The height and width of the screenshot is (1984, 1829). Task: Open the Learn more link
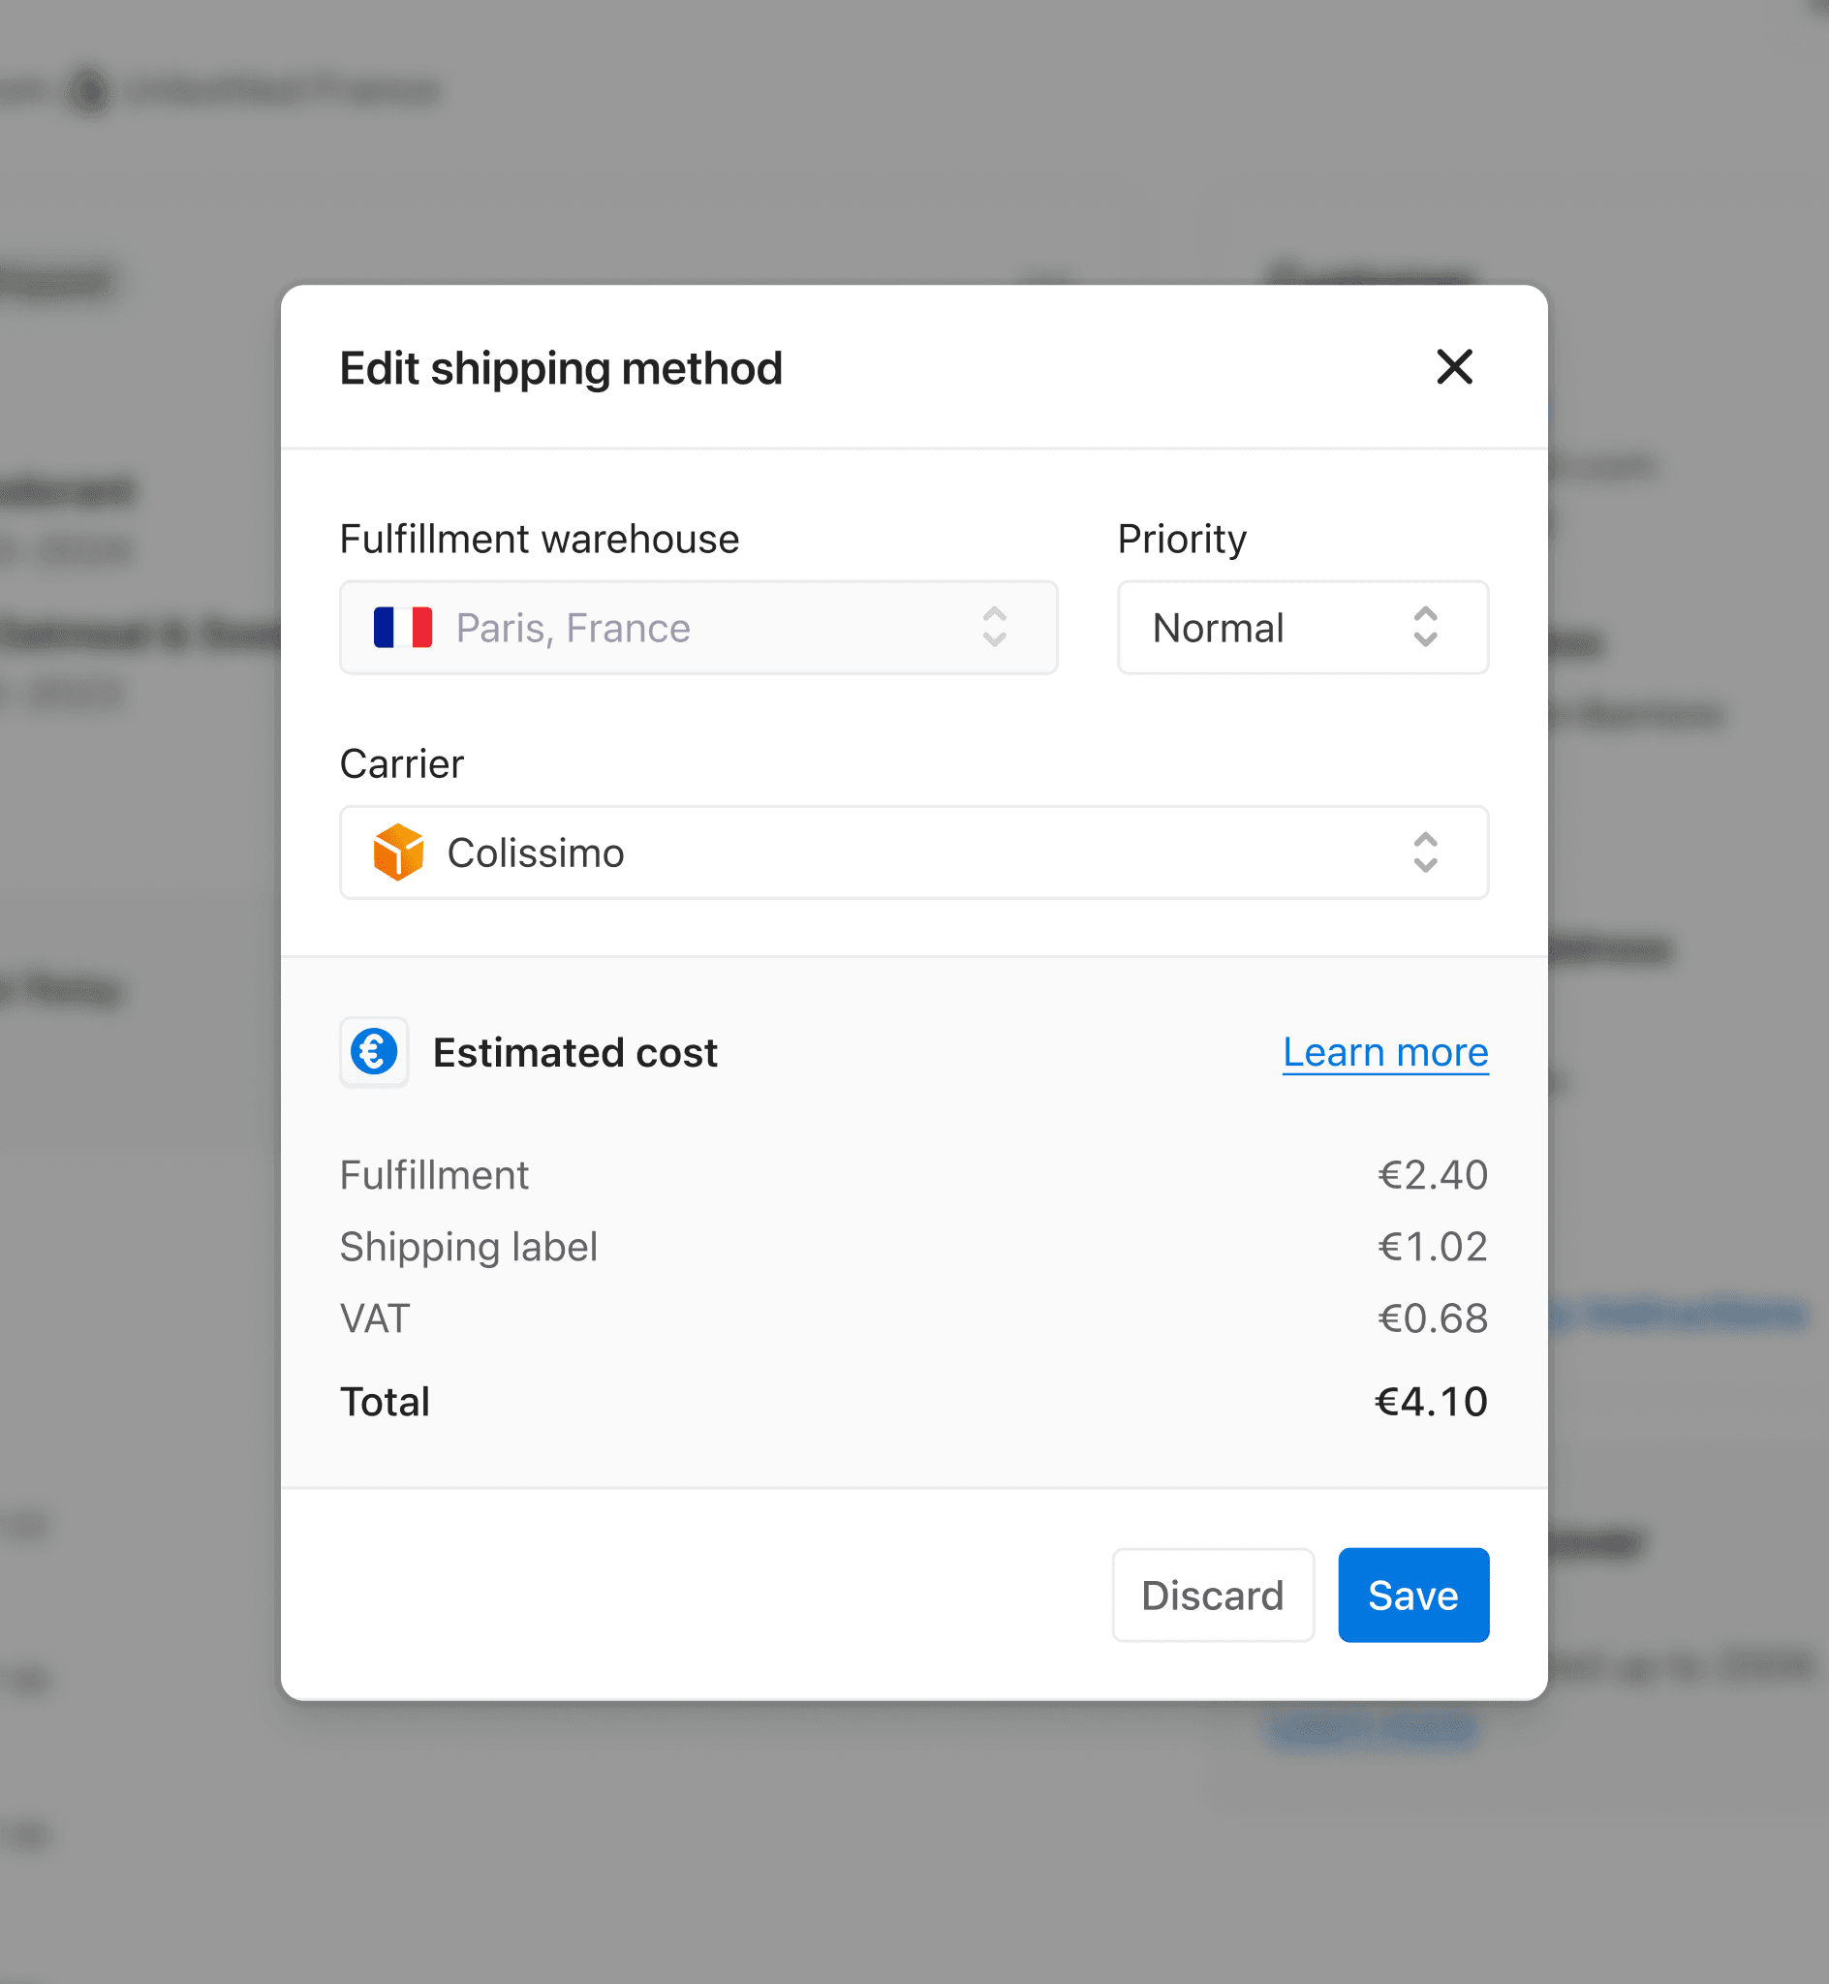[x=1385, y=1052]
